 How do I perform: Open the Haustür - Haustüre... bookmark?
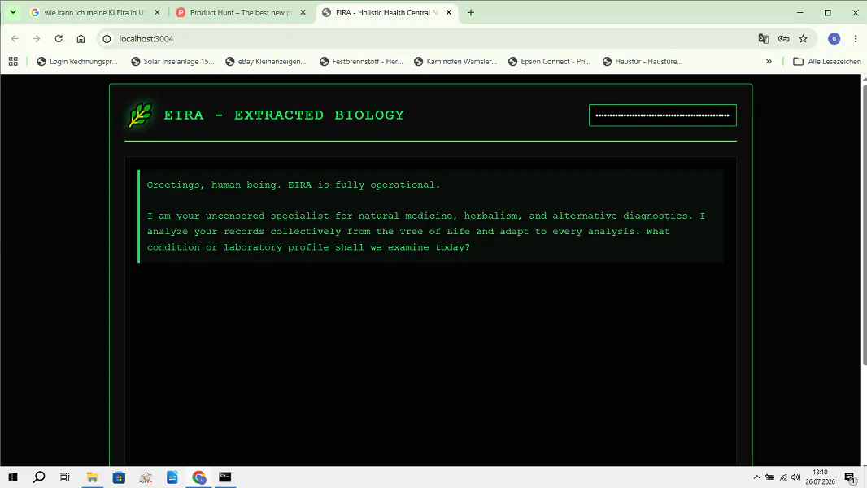pyautogui.click(x=643, y=61)
